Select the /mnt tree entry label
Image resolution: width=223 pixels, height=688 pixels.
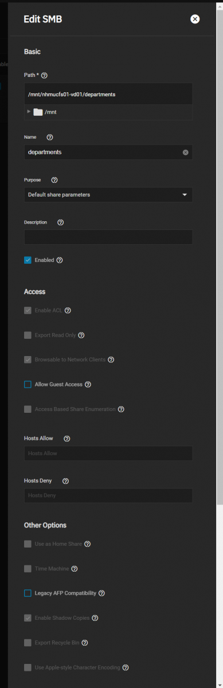[x=50, y=112]
